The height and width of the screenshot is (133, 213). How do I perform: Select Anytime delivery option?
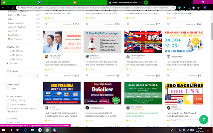point(8,63)
